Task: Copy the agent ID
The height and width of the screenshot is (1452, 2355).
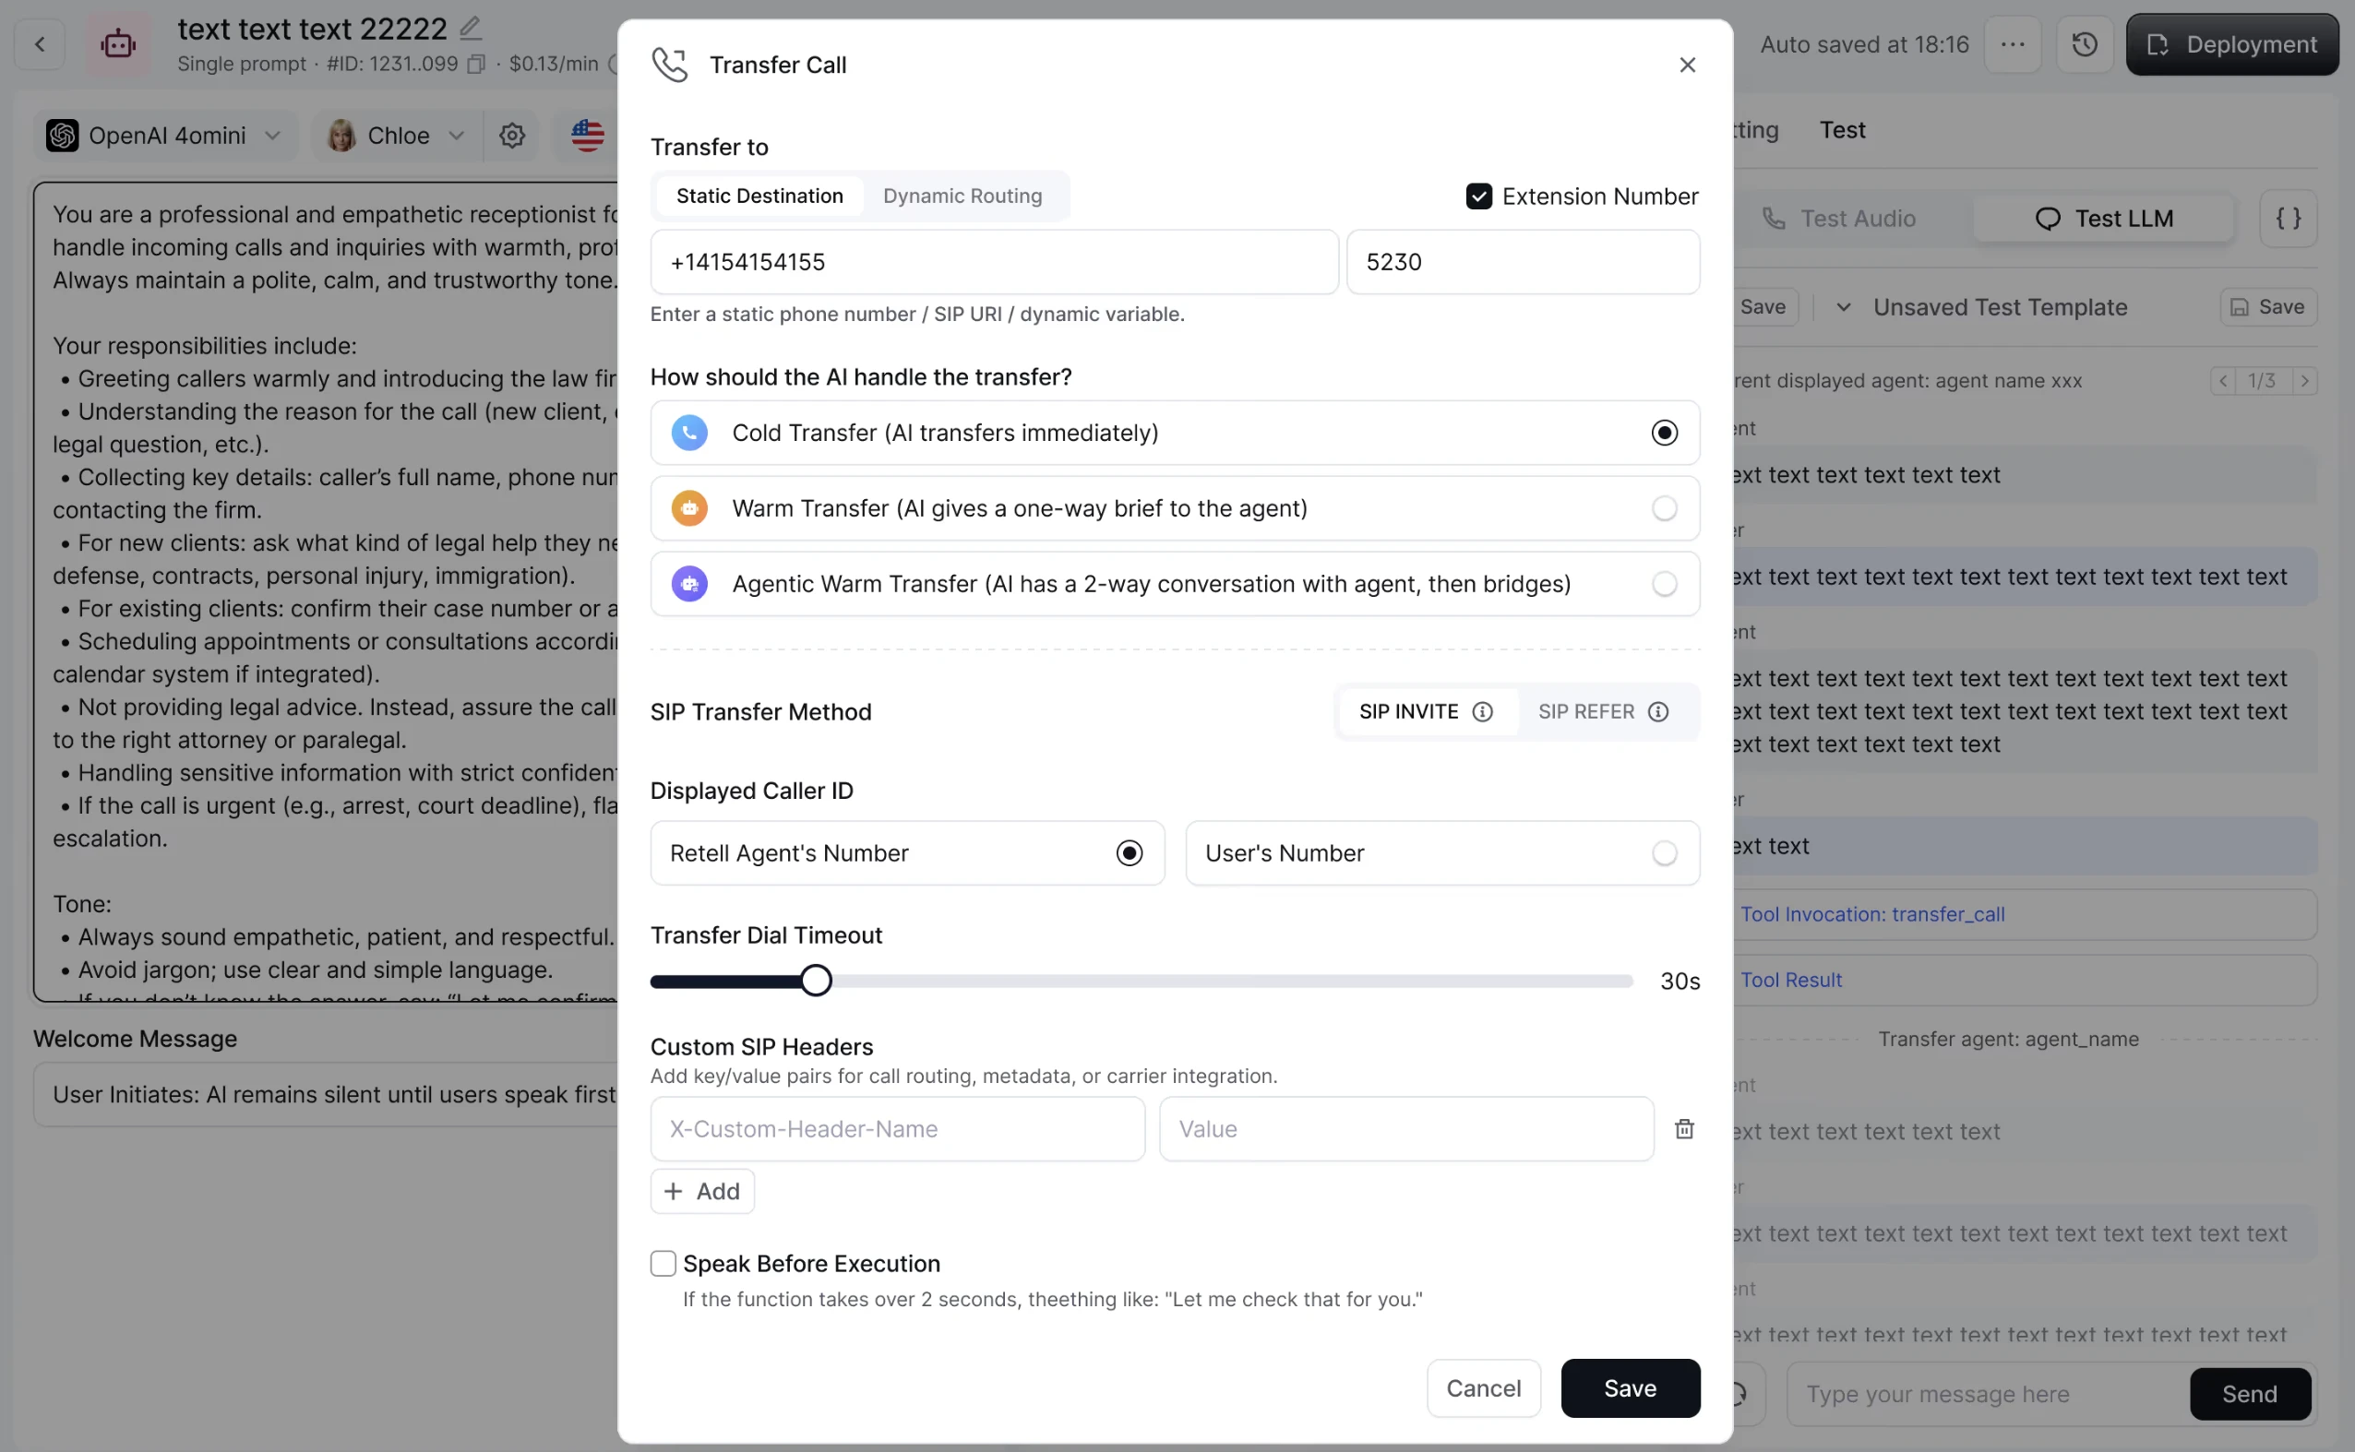Action: 475,65
